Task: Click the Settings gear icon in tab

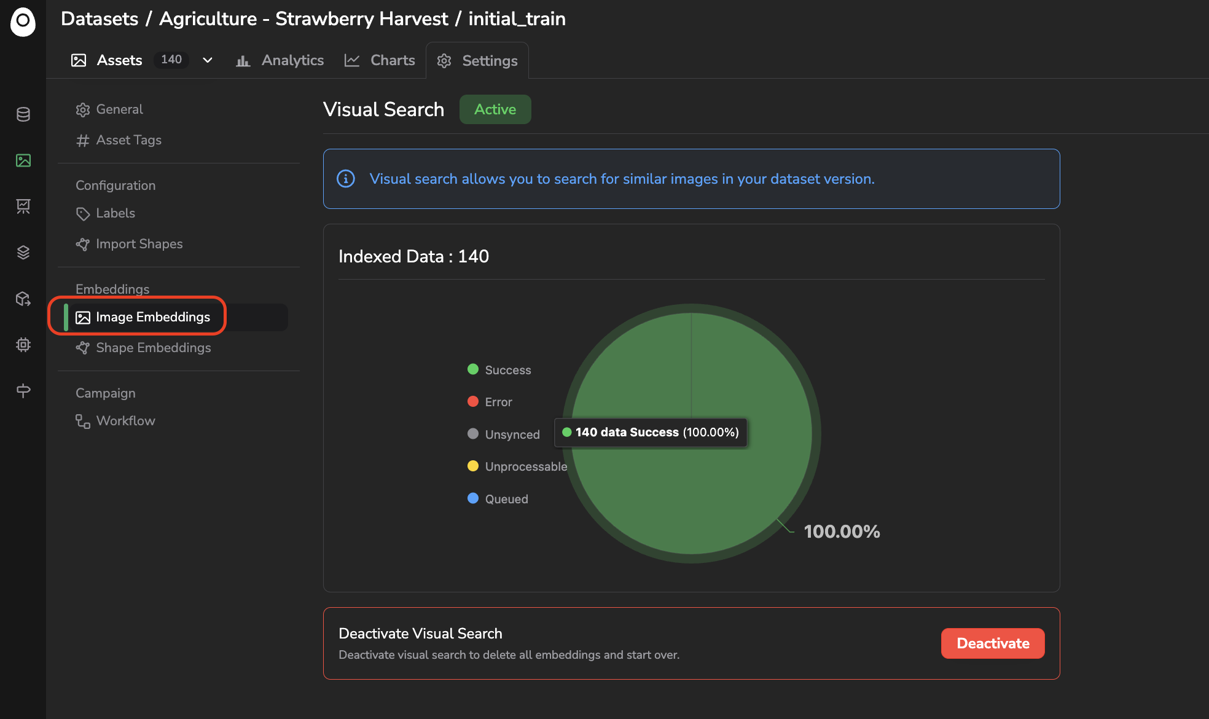Action: tap(444, 61)
